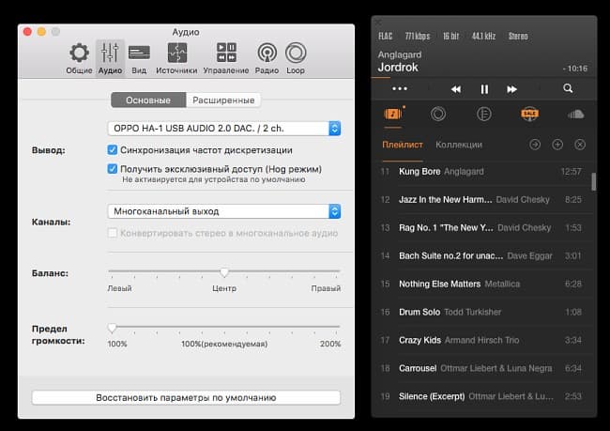The height and width of the screenshot is (431, 610).
Task: Open the Радио preferences pane
Action: click(x=267, y=59)
